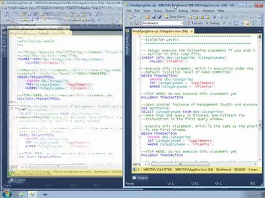Click the New Query button
The height and width of the screenshot is (198, 265).
pyautogui.click(x=175, y=17)
